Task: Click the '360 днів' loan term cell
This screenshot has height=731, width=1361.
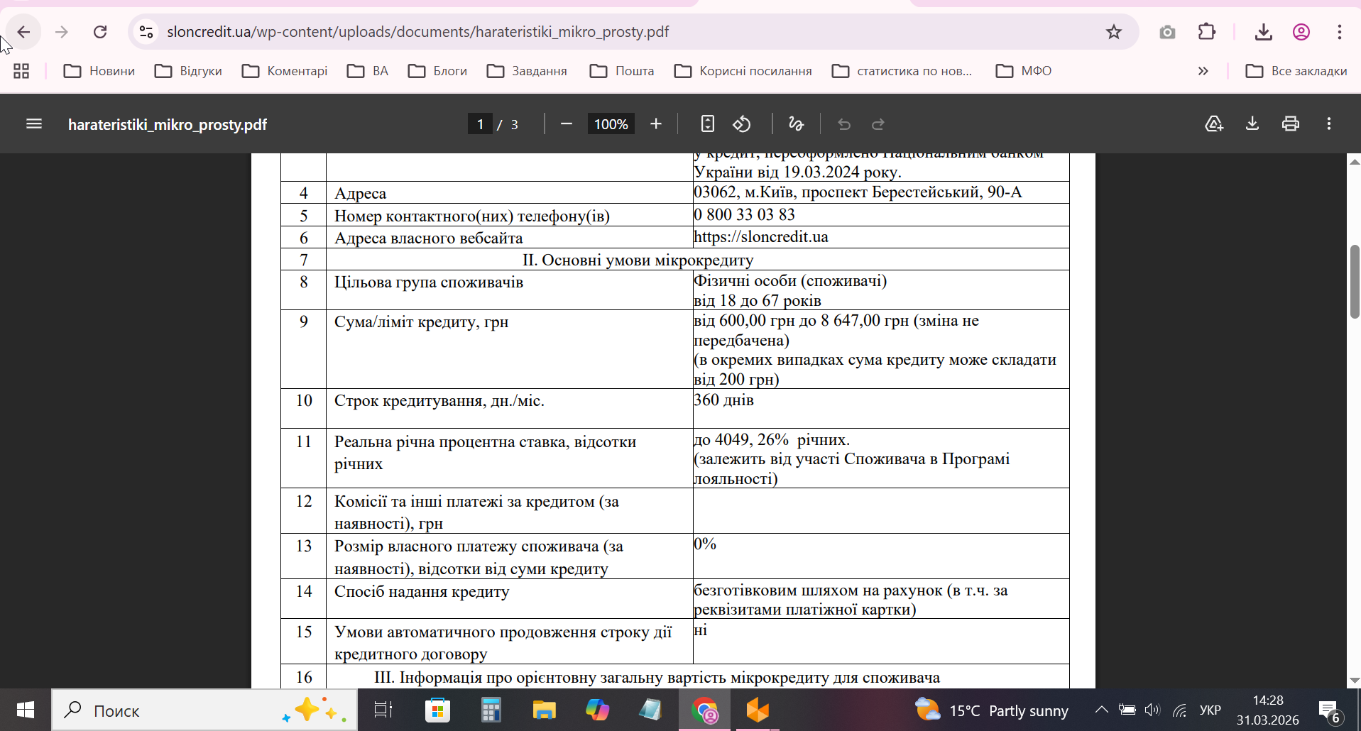Action: click(x=881, y=408)
